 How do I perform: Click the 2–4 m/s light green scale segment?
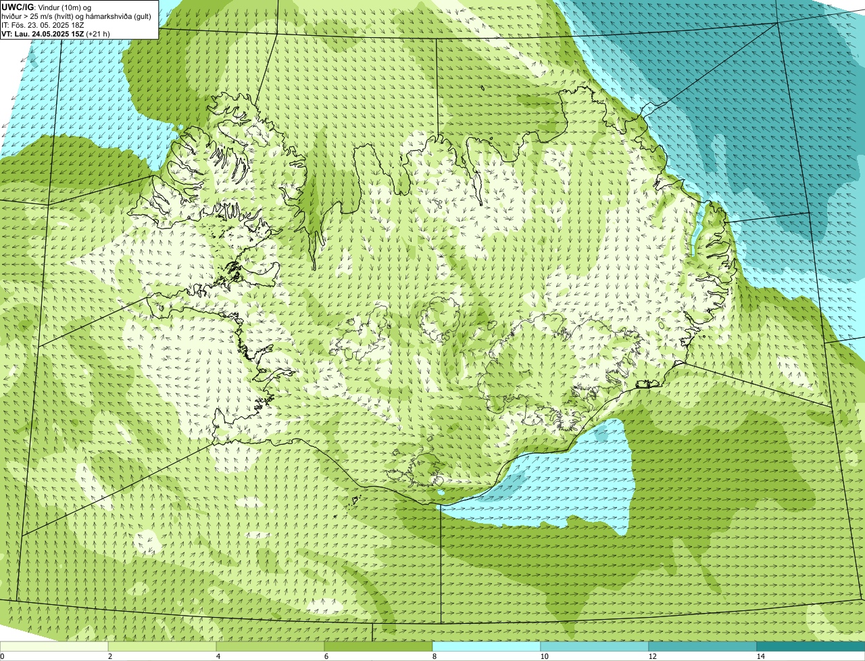162,646
